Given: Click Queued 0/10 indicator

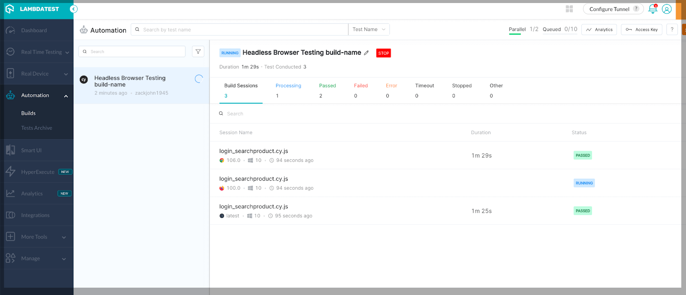Looking at the screenshot, I should [560, 30].
